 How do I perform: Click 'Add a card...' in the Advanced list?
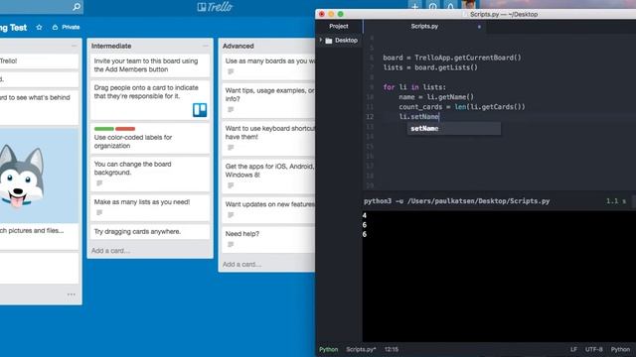tap(241, 265)
